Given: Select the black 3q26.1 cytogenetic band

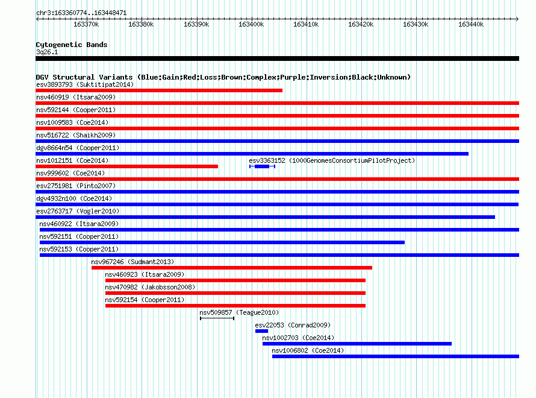Looking at the screenshot, I should tap(277, 58).
